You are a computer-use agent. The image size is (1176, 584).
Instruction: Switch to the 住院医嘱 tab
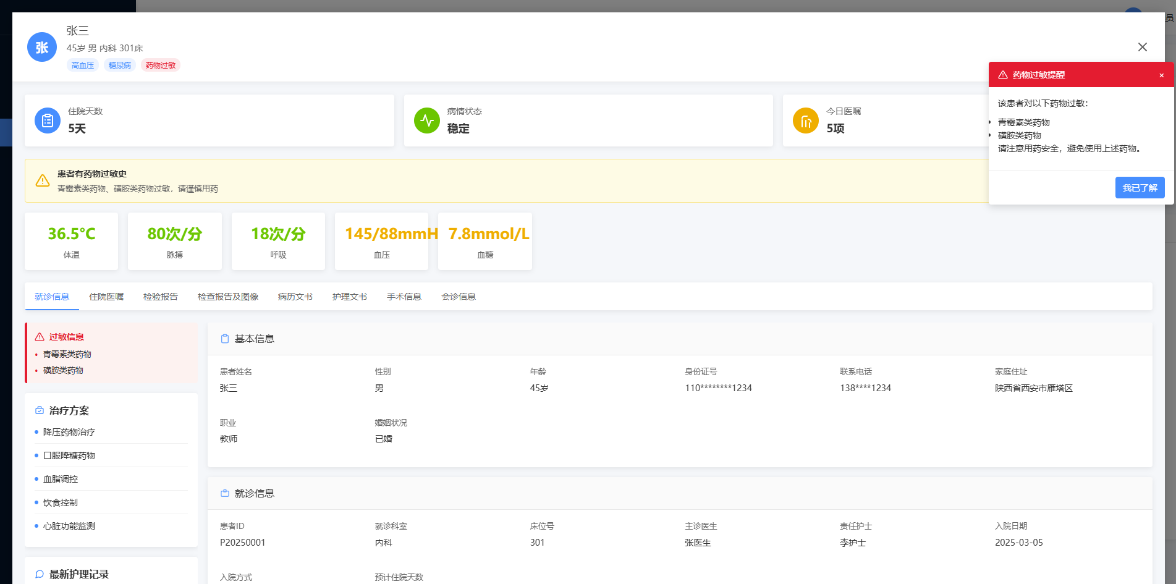(106, 297)
